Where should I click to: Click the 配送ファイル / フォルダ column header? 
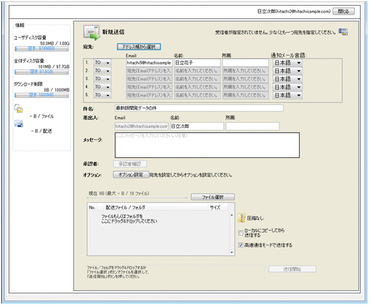(156, 207)
